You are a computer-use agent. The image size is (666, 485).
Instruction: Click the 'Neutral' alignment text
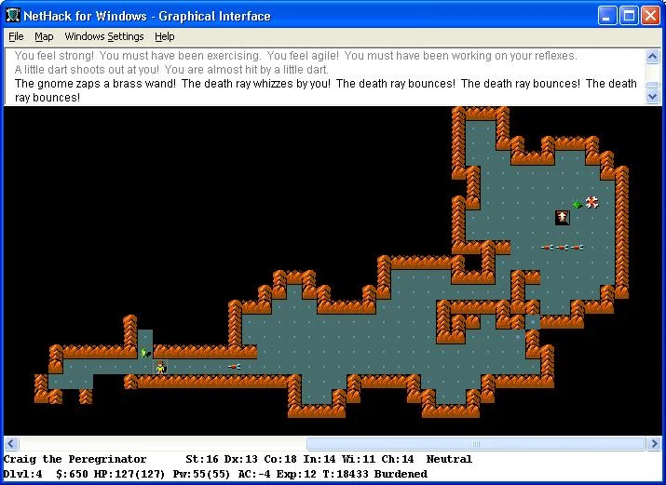(x=449, y=459)
